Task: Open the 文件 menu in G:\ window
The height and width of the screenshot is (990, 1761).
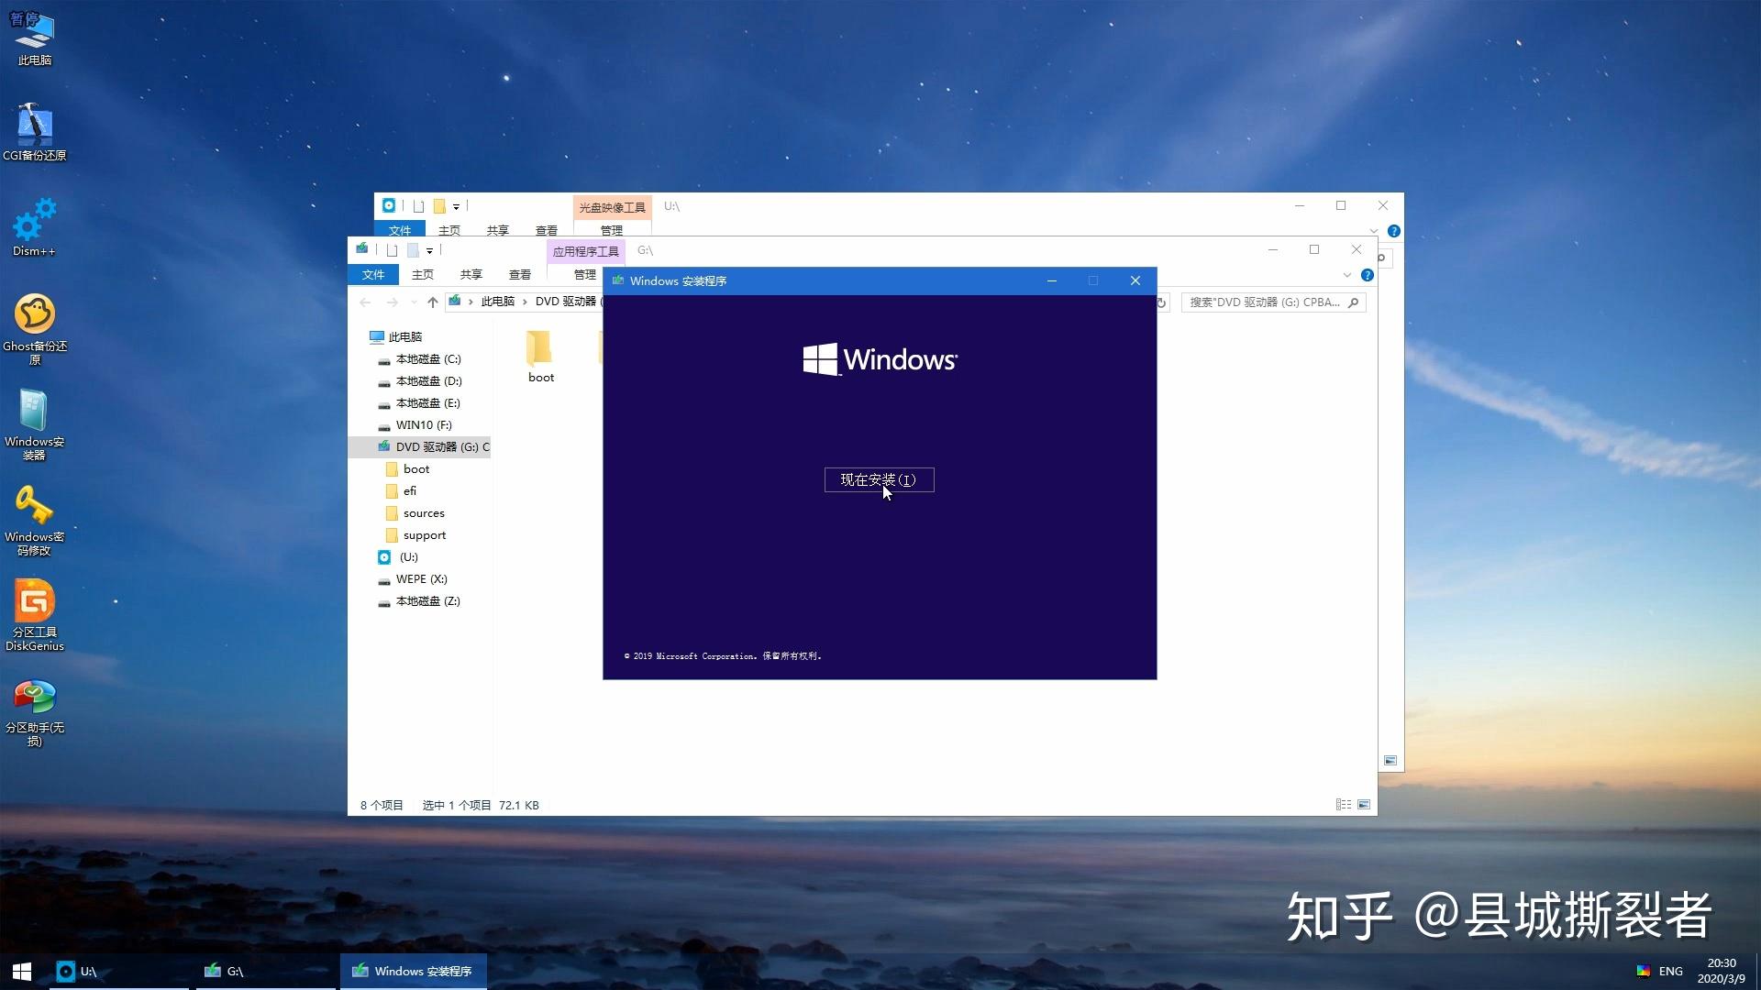Action: pos(372,274)
